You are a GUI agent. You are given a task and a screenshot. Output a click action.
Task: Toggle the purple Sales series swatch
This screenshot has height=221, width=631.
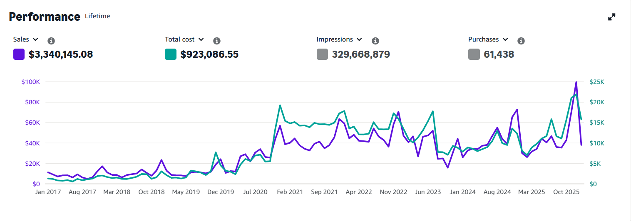pos(19,54)
